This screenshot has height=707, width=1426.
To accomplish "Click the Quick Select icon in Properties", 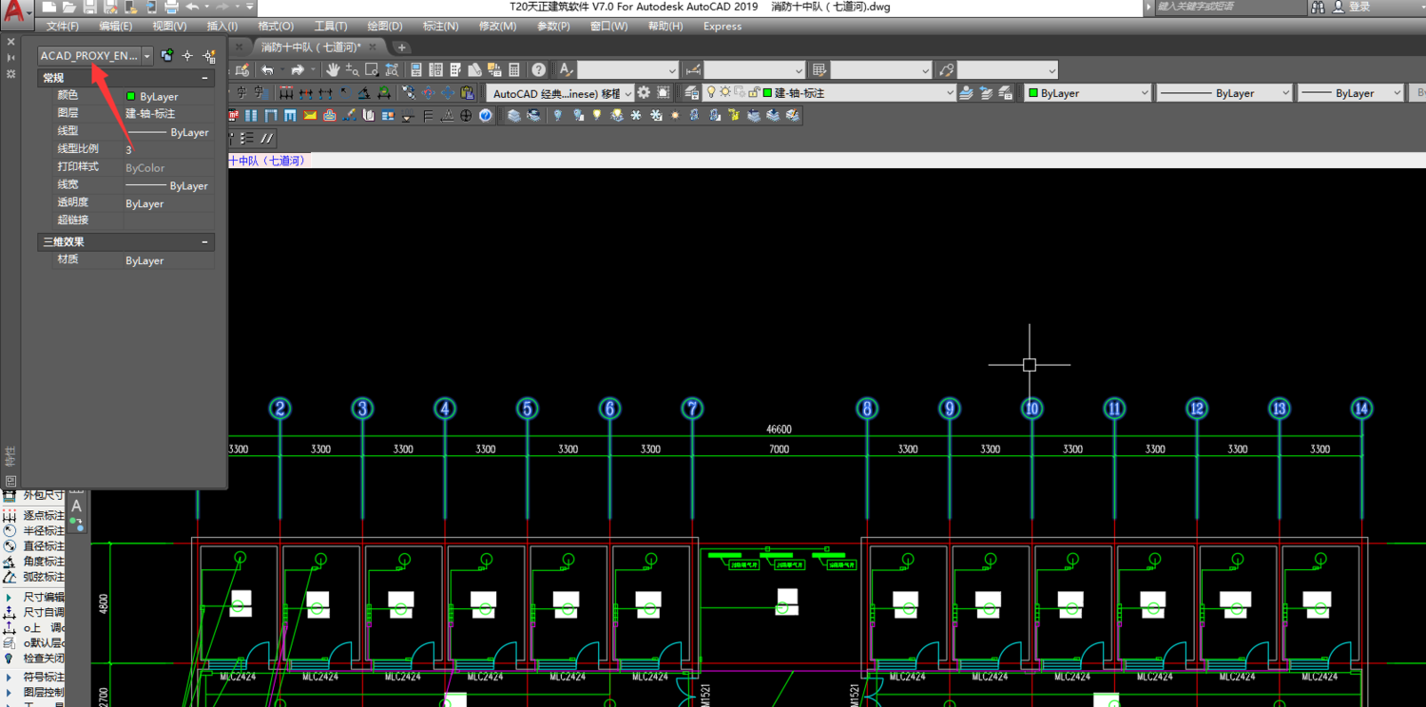I will (209, 56).
